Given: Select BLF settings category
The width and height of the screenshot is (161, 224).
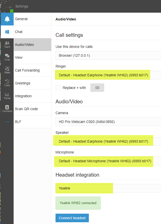Looking at the screenshot, I should 33,122.
